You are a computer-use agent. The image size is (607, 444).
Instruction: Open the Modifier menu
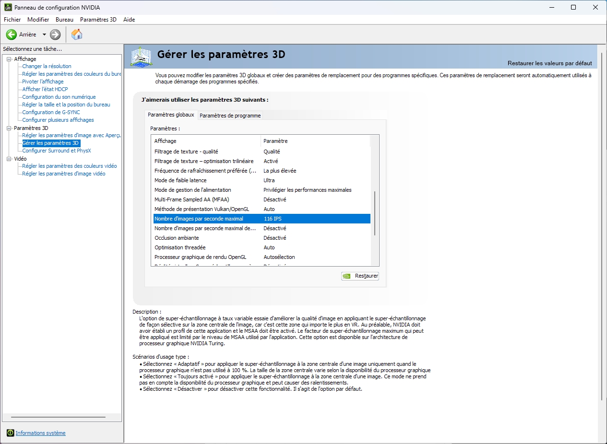coord(38,20)
